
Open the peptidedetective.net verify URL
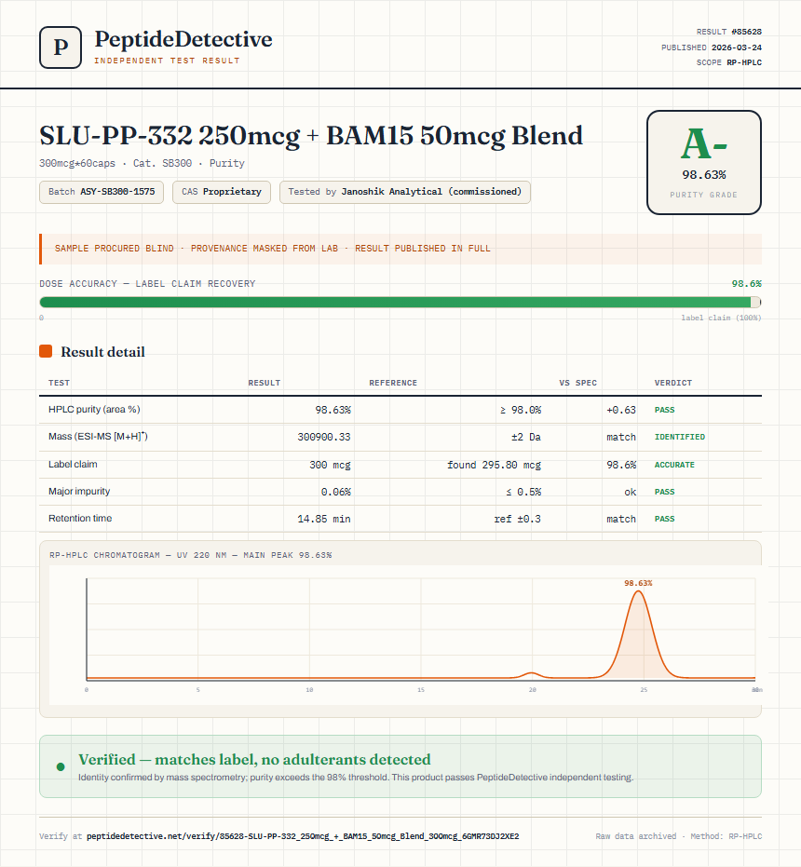pyautogui.click(x=303, y=836)
